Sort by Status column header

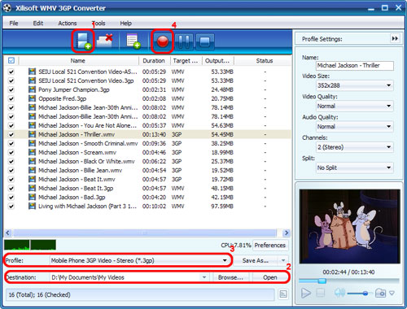point(265,61)
